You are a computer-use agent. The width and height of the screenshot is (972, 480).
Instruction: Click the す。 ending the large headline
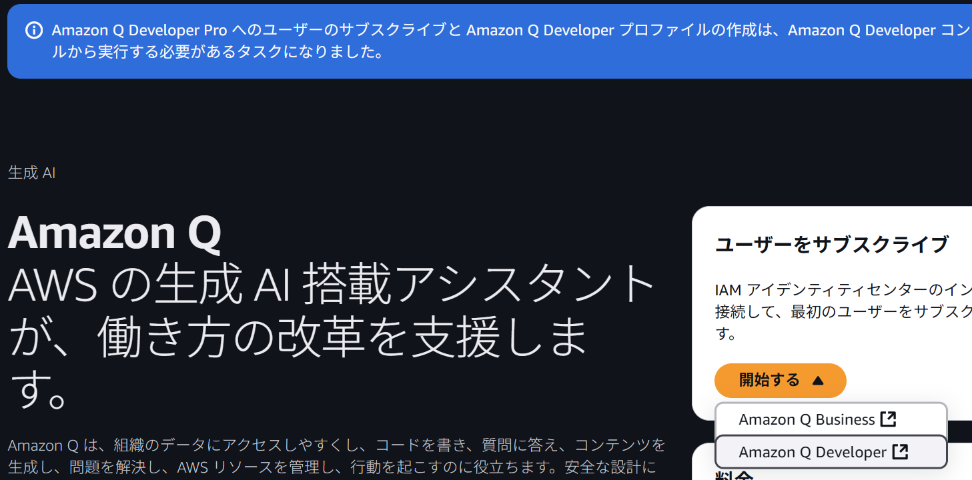click(38, 391)
